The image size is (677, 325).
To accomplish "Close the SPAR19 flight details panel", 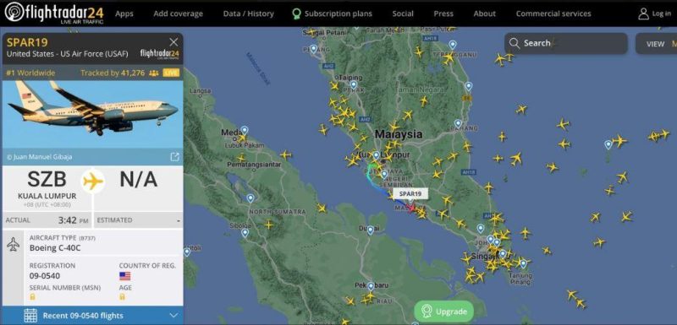I will (x=173, y=41).
